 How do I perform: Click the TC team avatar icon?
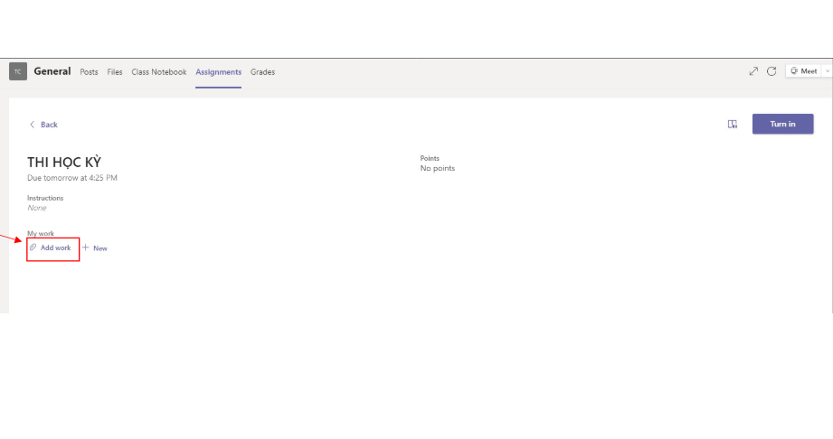pos(18,71)
